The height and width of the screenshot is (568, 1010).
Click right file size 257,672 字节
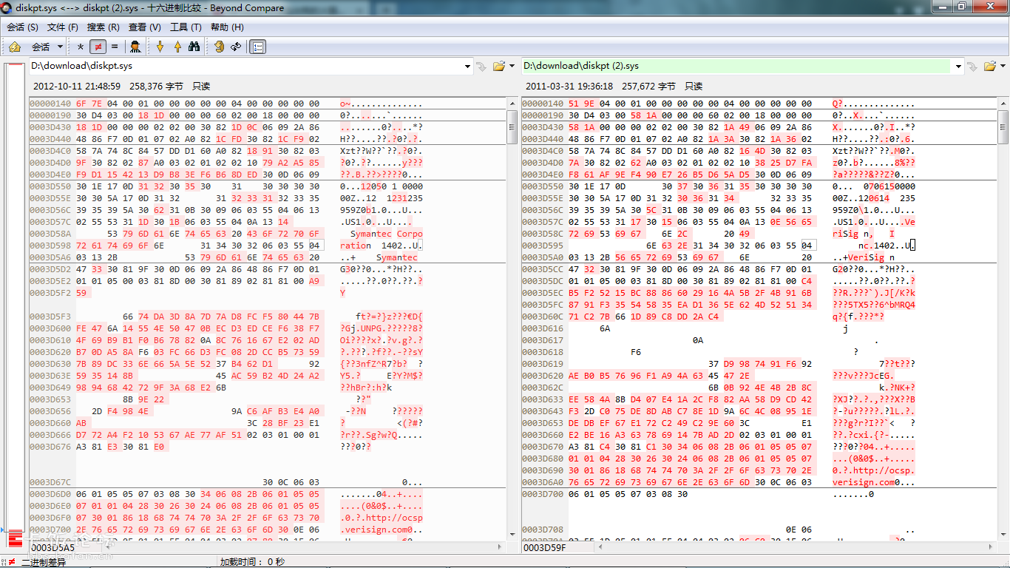pos(649,86)
